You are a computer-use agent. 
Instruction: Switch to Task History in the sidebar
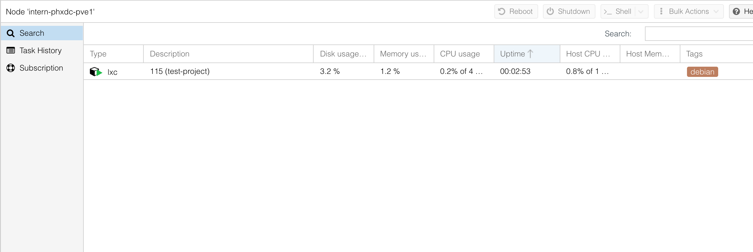pos(40,50)
